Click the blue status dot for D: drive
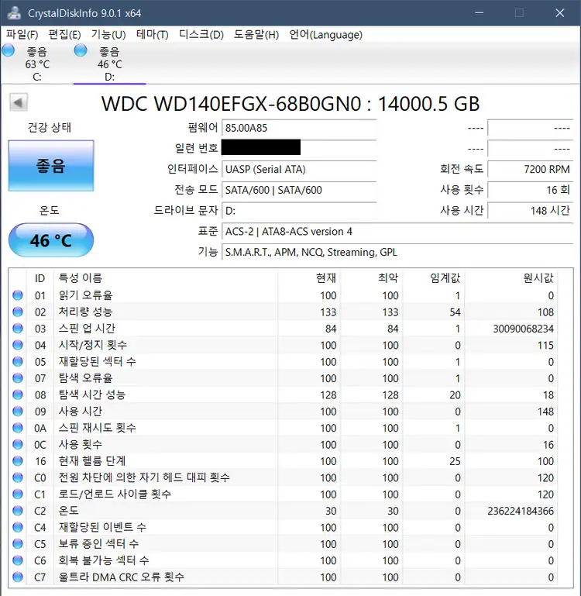 (80, 50)
